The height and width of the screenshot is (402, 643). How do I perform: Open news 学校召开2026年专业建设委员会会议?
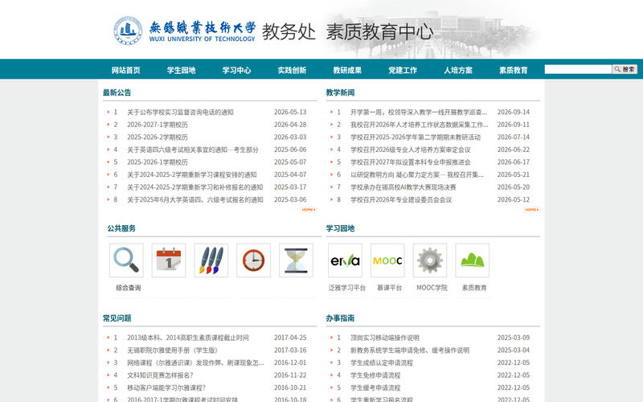401,199
